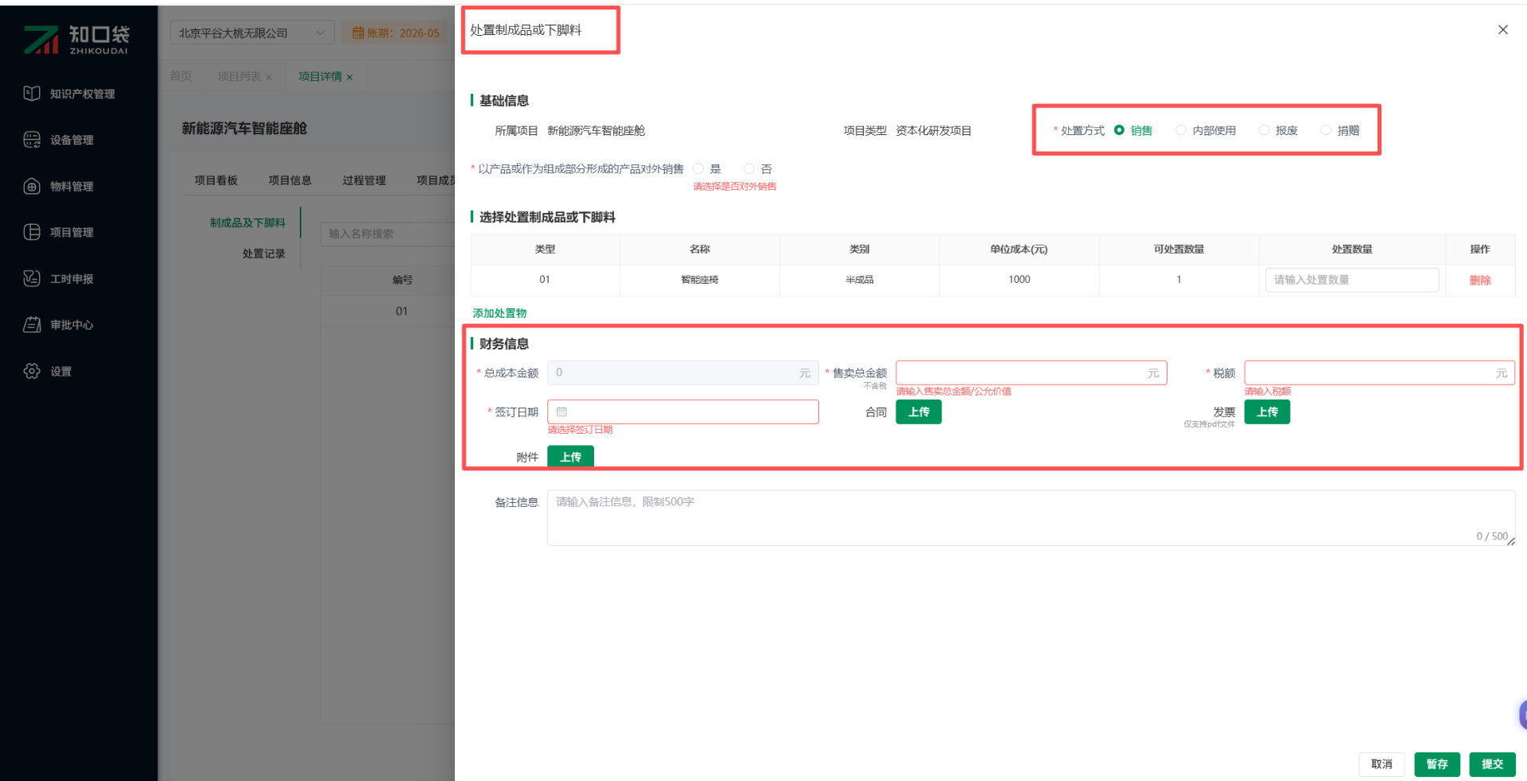The image size is (1527, 781).
Task: Click the calendar icon in 签订日期 field
Action: tap(561, 412)
